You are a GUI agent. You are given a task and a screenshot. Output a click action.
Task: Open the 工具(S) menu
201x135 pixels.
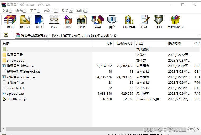[35, 11]
